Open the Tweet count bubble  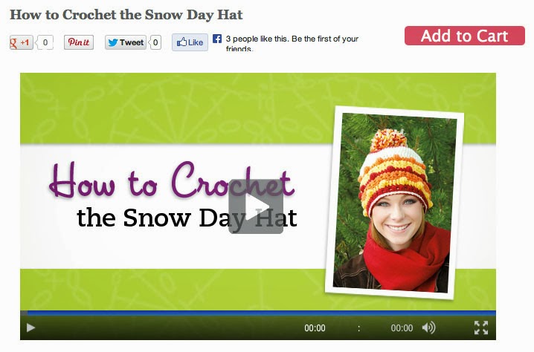tap(155, 42)
